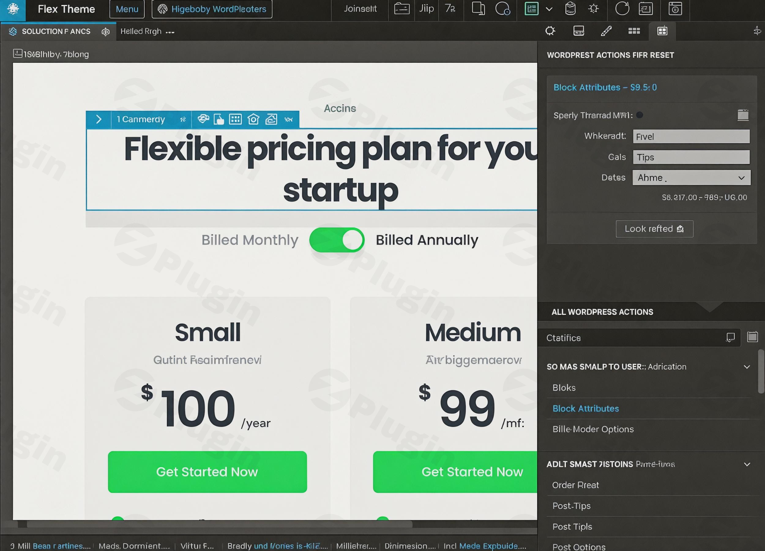Click the pin icon at panel right edge
Screen dimensions: 765x551
757,31
